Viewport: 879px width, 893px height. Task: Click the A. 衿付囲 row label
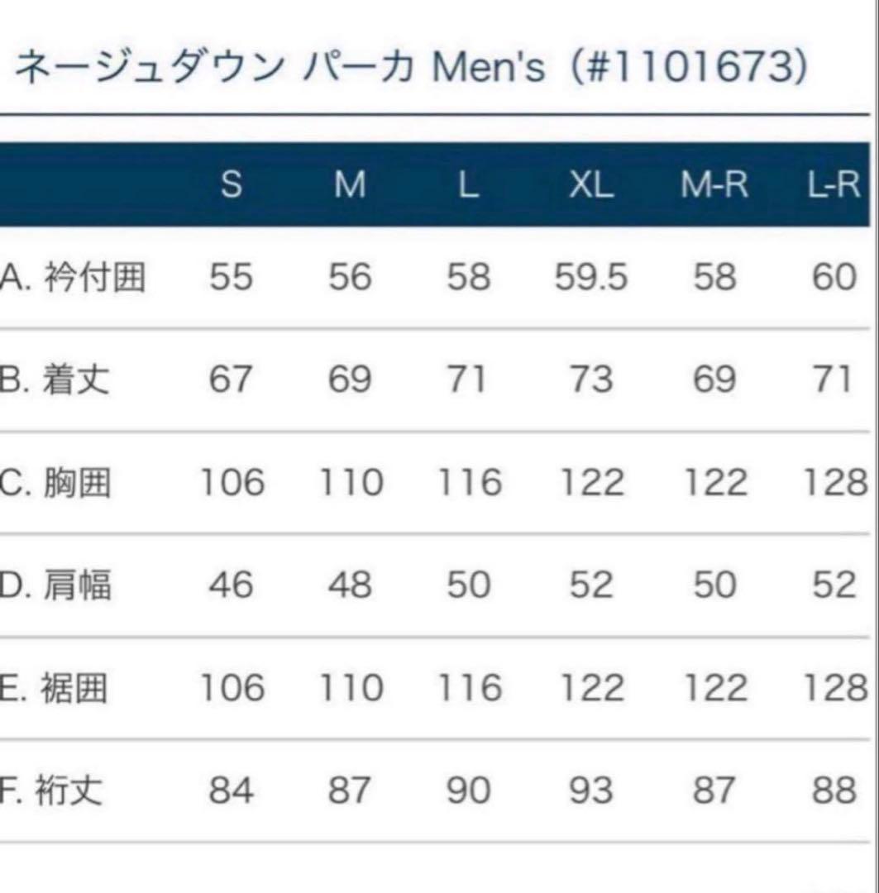72,278
